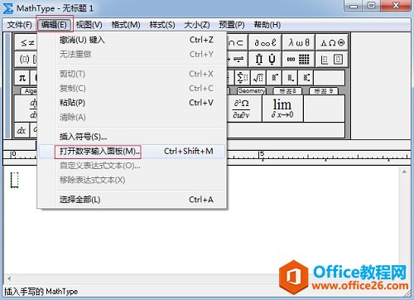Switch to the 标签 9 tab
414x300 pixels.
[x=324, y=91]
